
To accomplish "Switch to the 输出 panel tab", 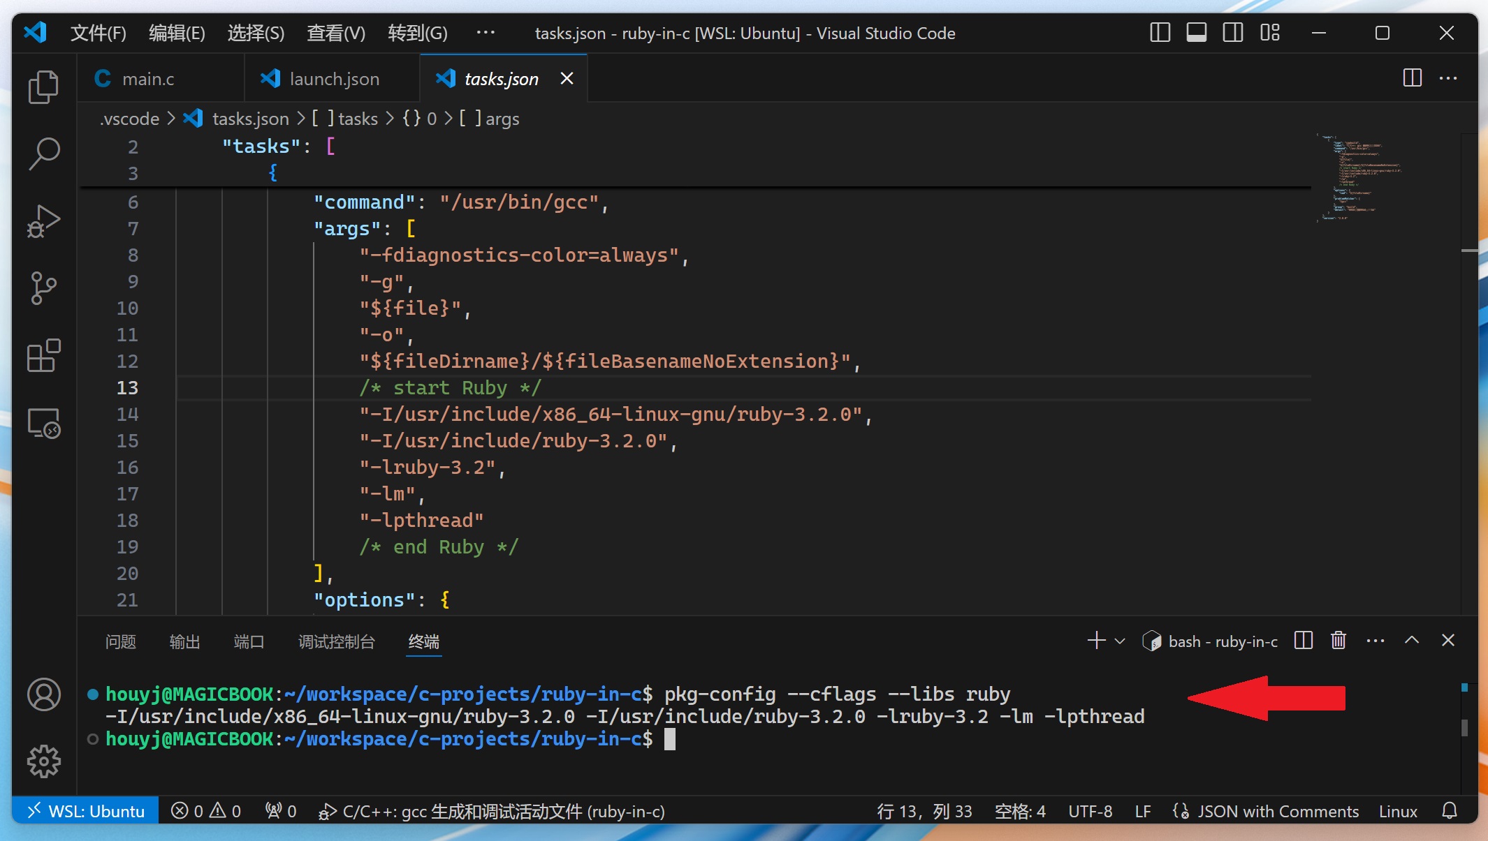I will click(184, 641).
